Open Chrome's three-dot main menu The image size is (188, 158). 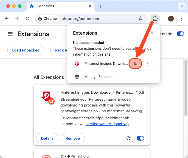click(181, 19)
